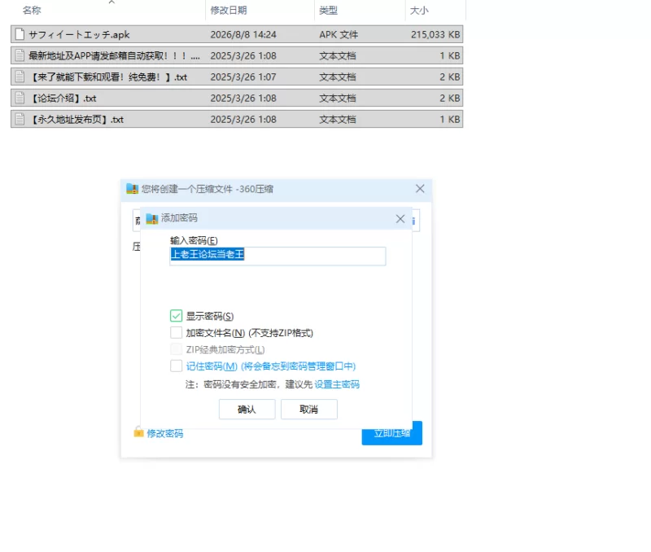Image resolution: width=651 pixels, height=552 pixels.
Task: Select the 【论坛介绍】.txt file name
Action: 63,98
